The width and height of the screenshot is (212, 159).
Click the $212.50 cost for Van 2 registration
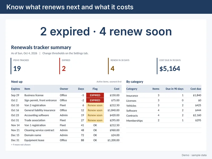click(114, 105)
